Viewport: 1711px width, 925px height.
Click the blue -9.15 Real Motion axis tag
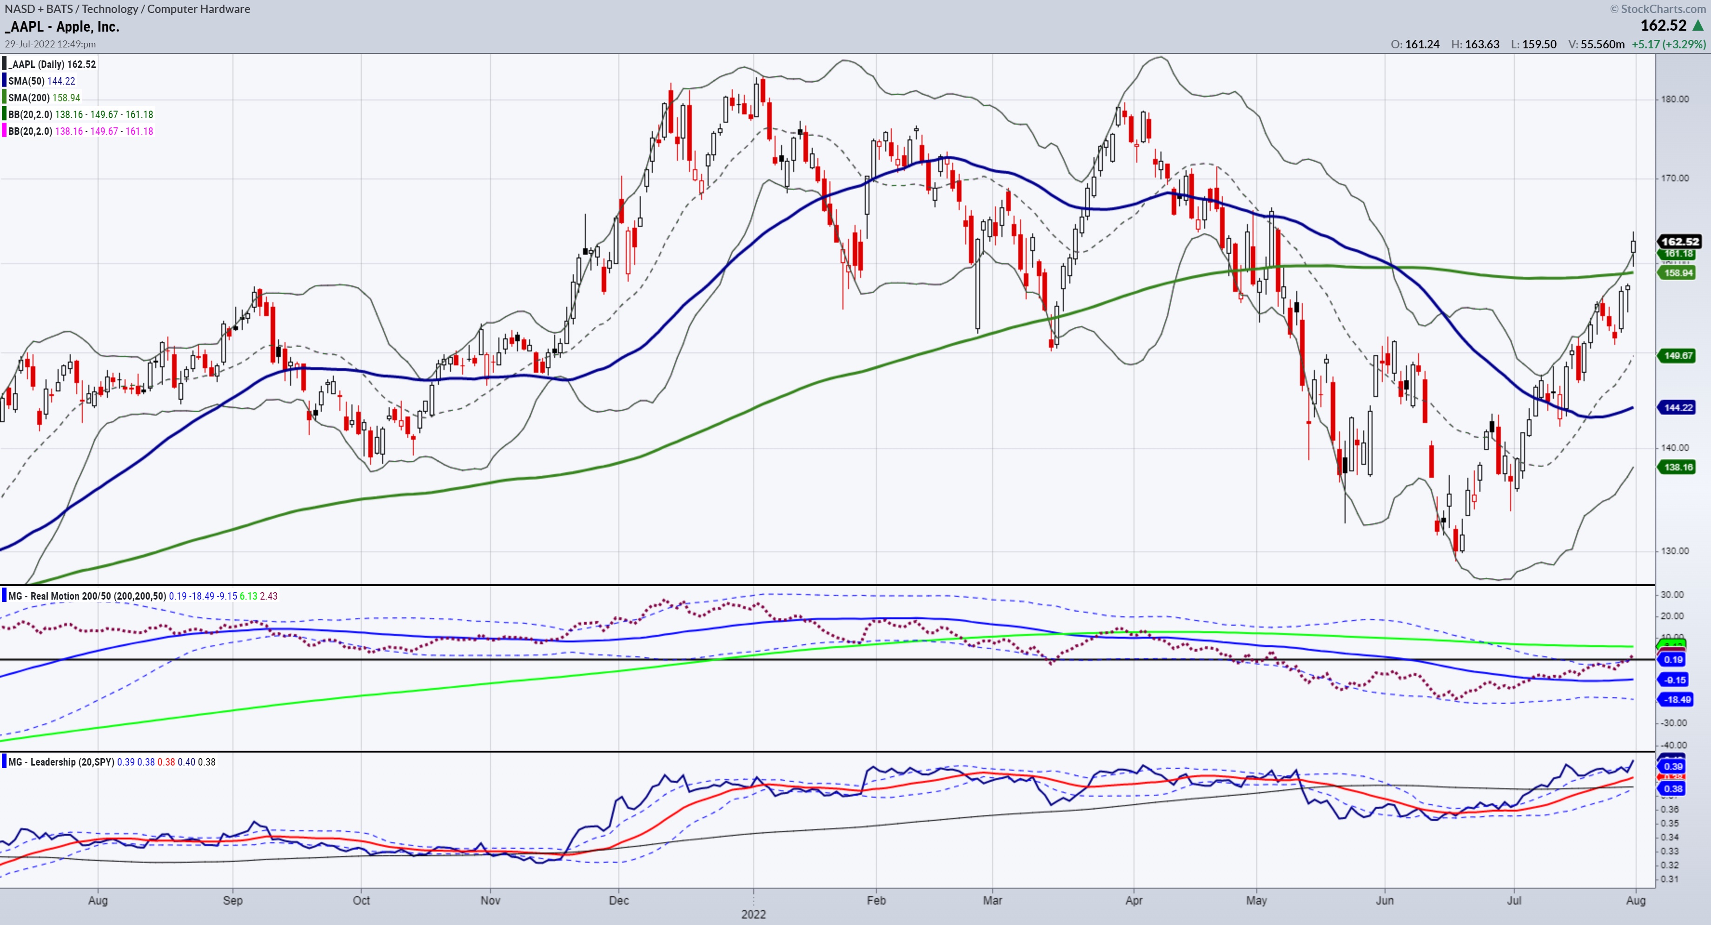1676,680
